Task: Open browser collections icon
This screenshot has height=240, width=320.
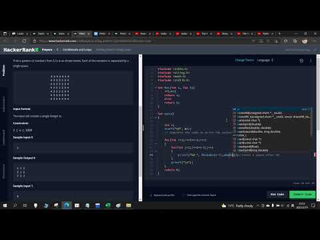Action: pyautogui.click(x=295, y=41)
